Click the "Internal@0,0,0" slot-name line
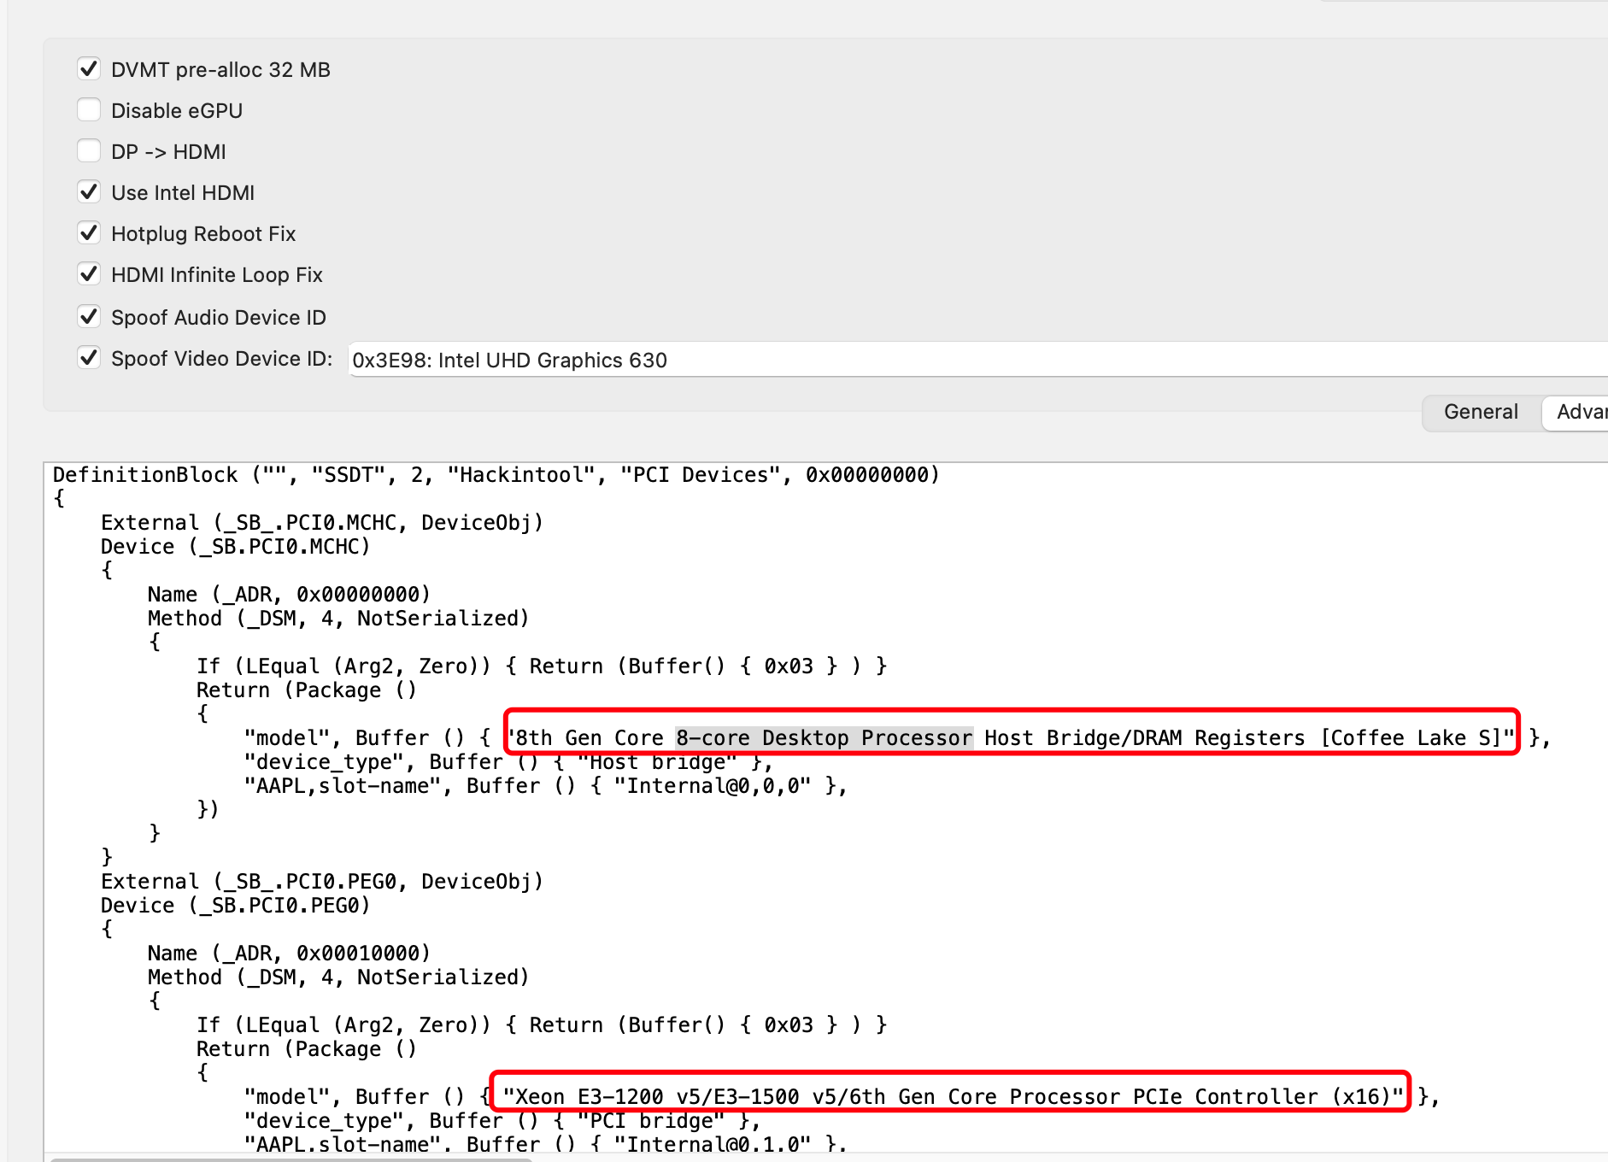This screenshot has height=1162, width=1608. 545,786
